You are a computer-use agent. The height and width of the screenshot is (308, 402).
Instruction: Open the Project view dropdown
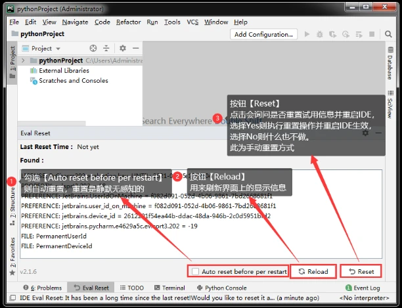(45, 48)
